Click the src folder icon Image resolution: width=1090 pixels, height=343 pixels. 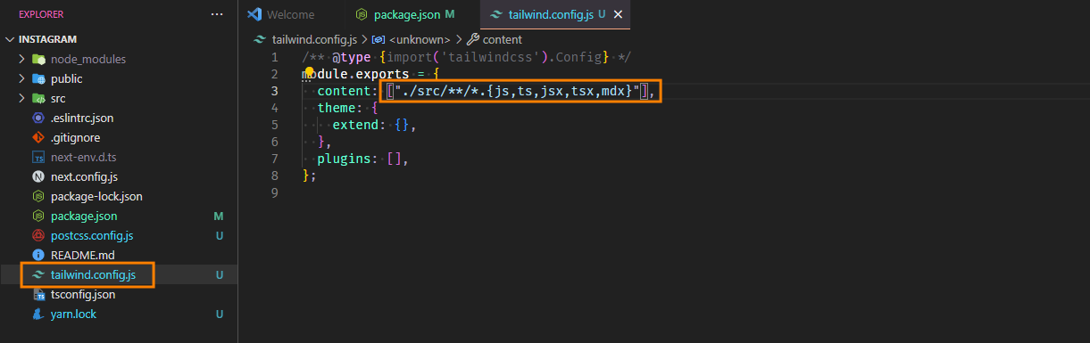38,98
